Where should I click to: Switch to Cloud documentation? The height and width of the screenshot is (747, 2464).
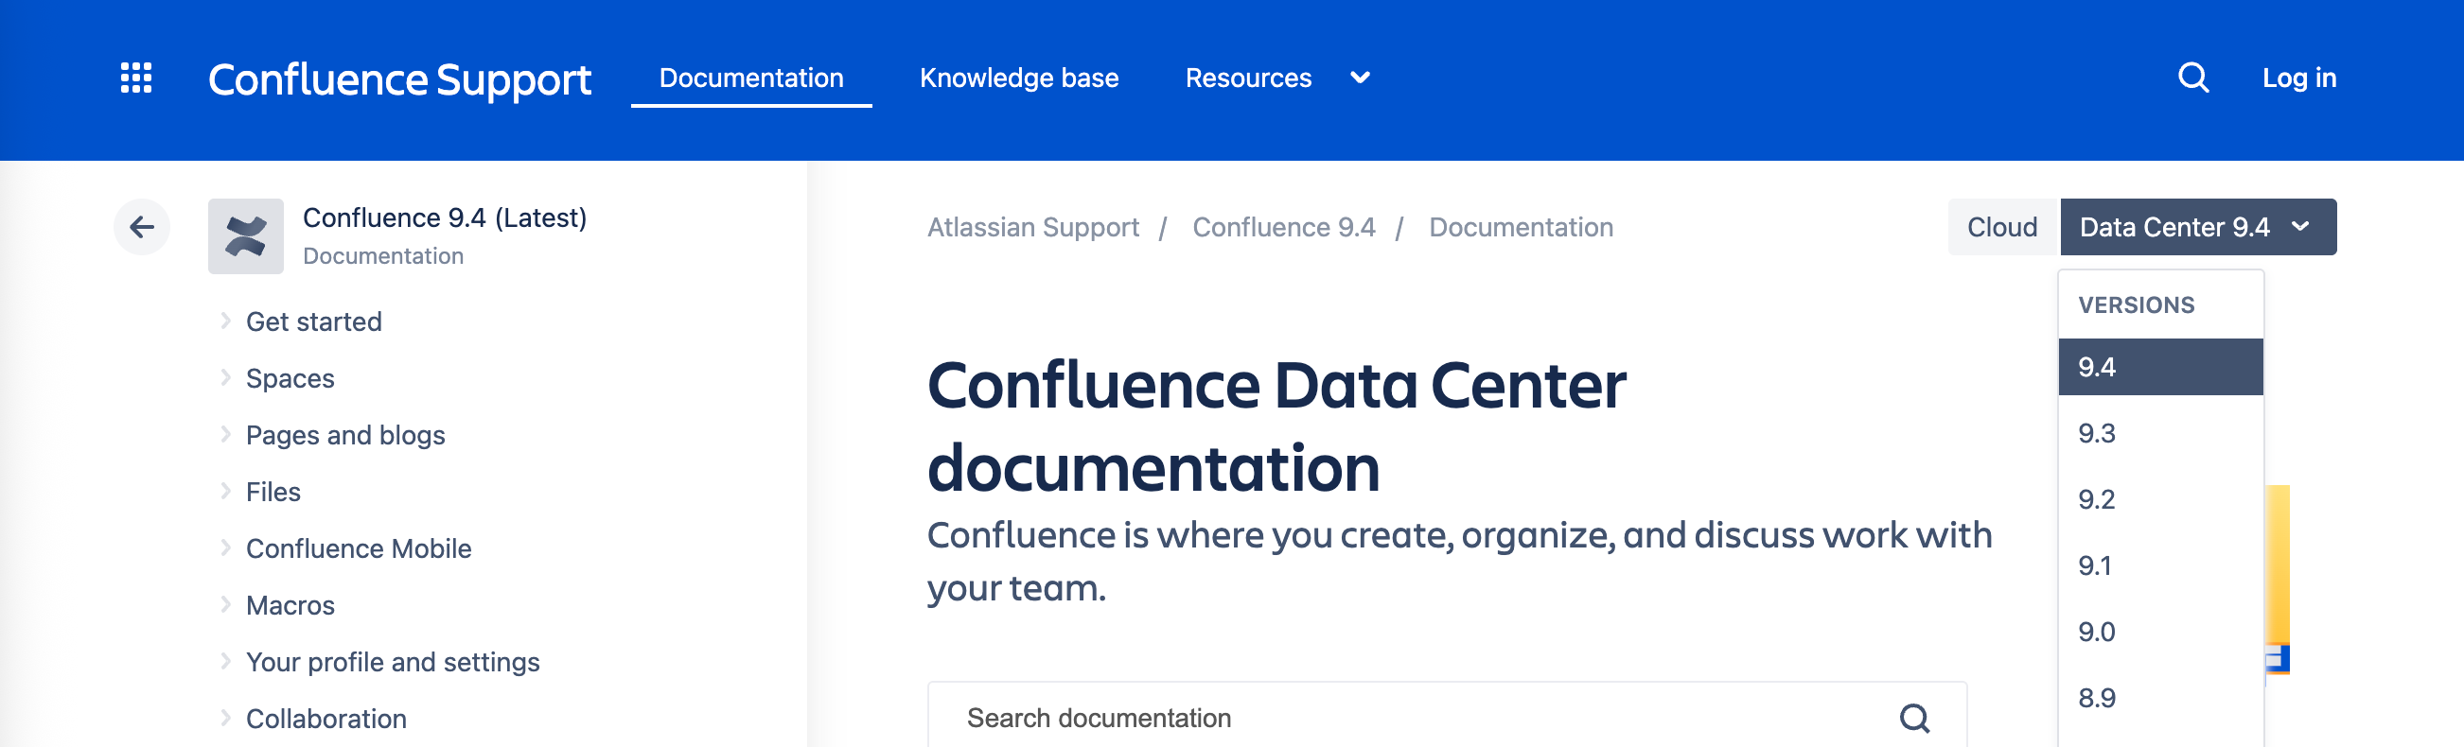point(2003,227)
